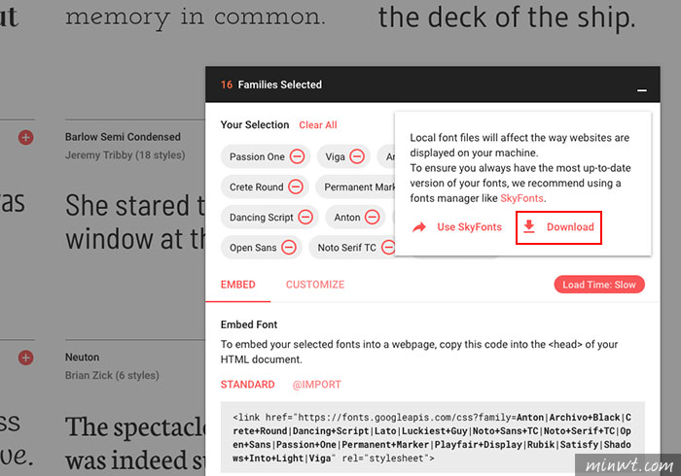Minimize the Families Selected drawer
The width and height of the screenshot is (681, 476).
(642, 90)
